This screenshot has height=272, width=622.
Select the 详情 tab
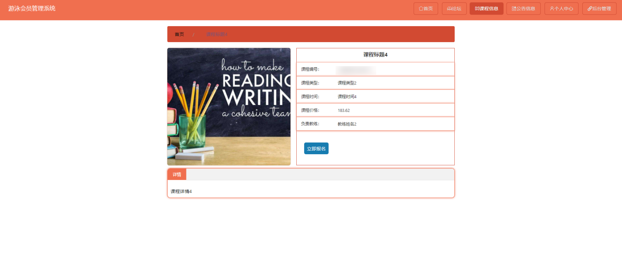click(177, 174)
